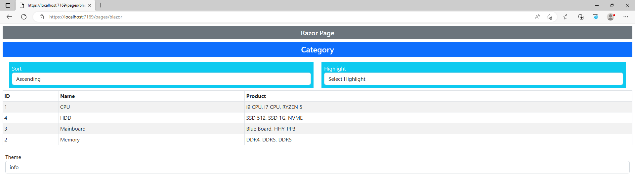Add this page to favorites star
Image resolution: width=635 pixels, height=183 pixels.
(x=549, y=17)
